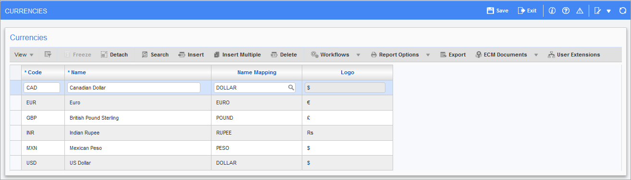This screenshot has height=180, width=631.
Task: Click the magnifier in Name Mapping field
Action: [x=291, y=88]
